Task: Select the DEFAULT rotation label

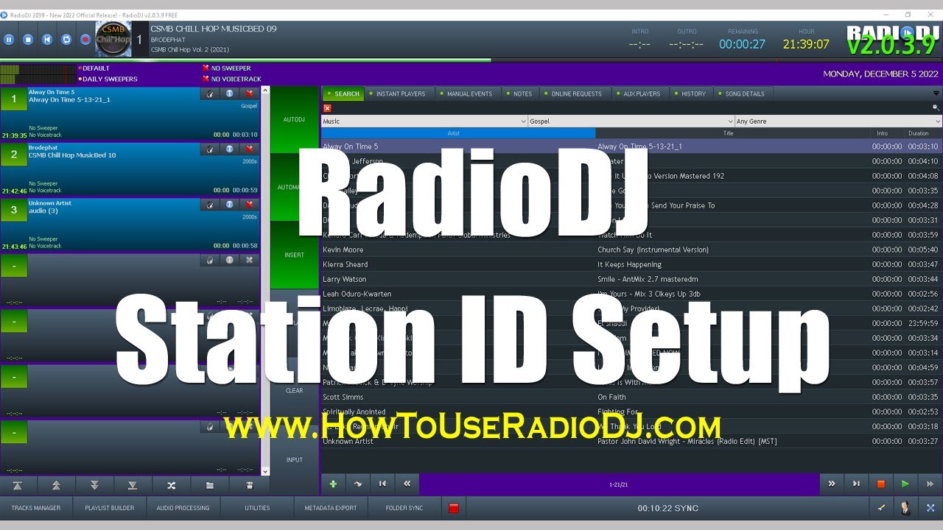Action: point(94,68)
